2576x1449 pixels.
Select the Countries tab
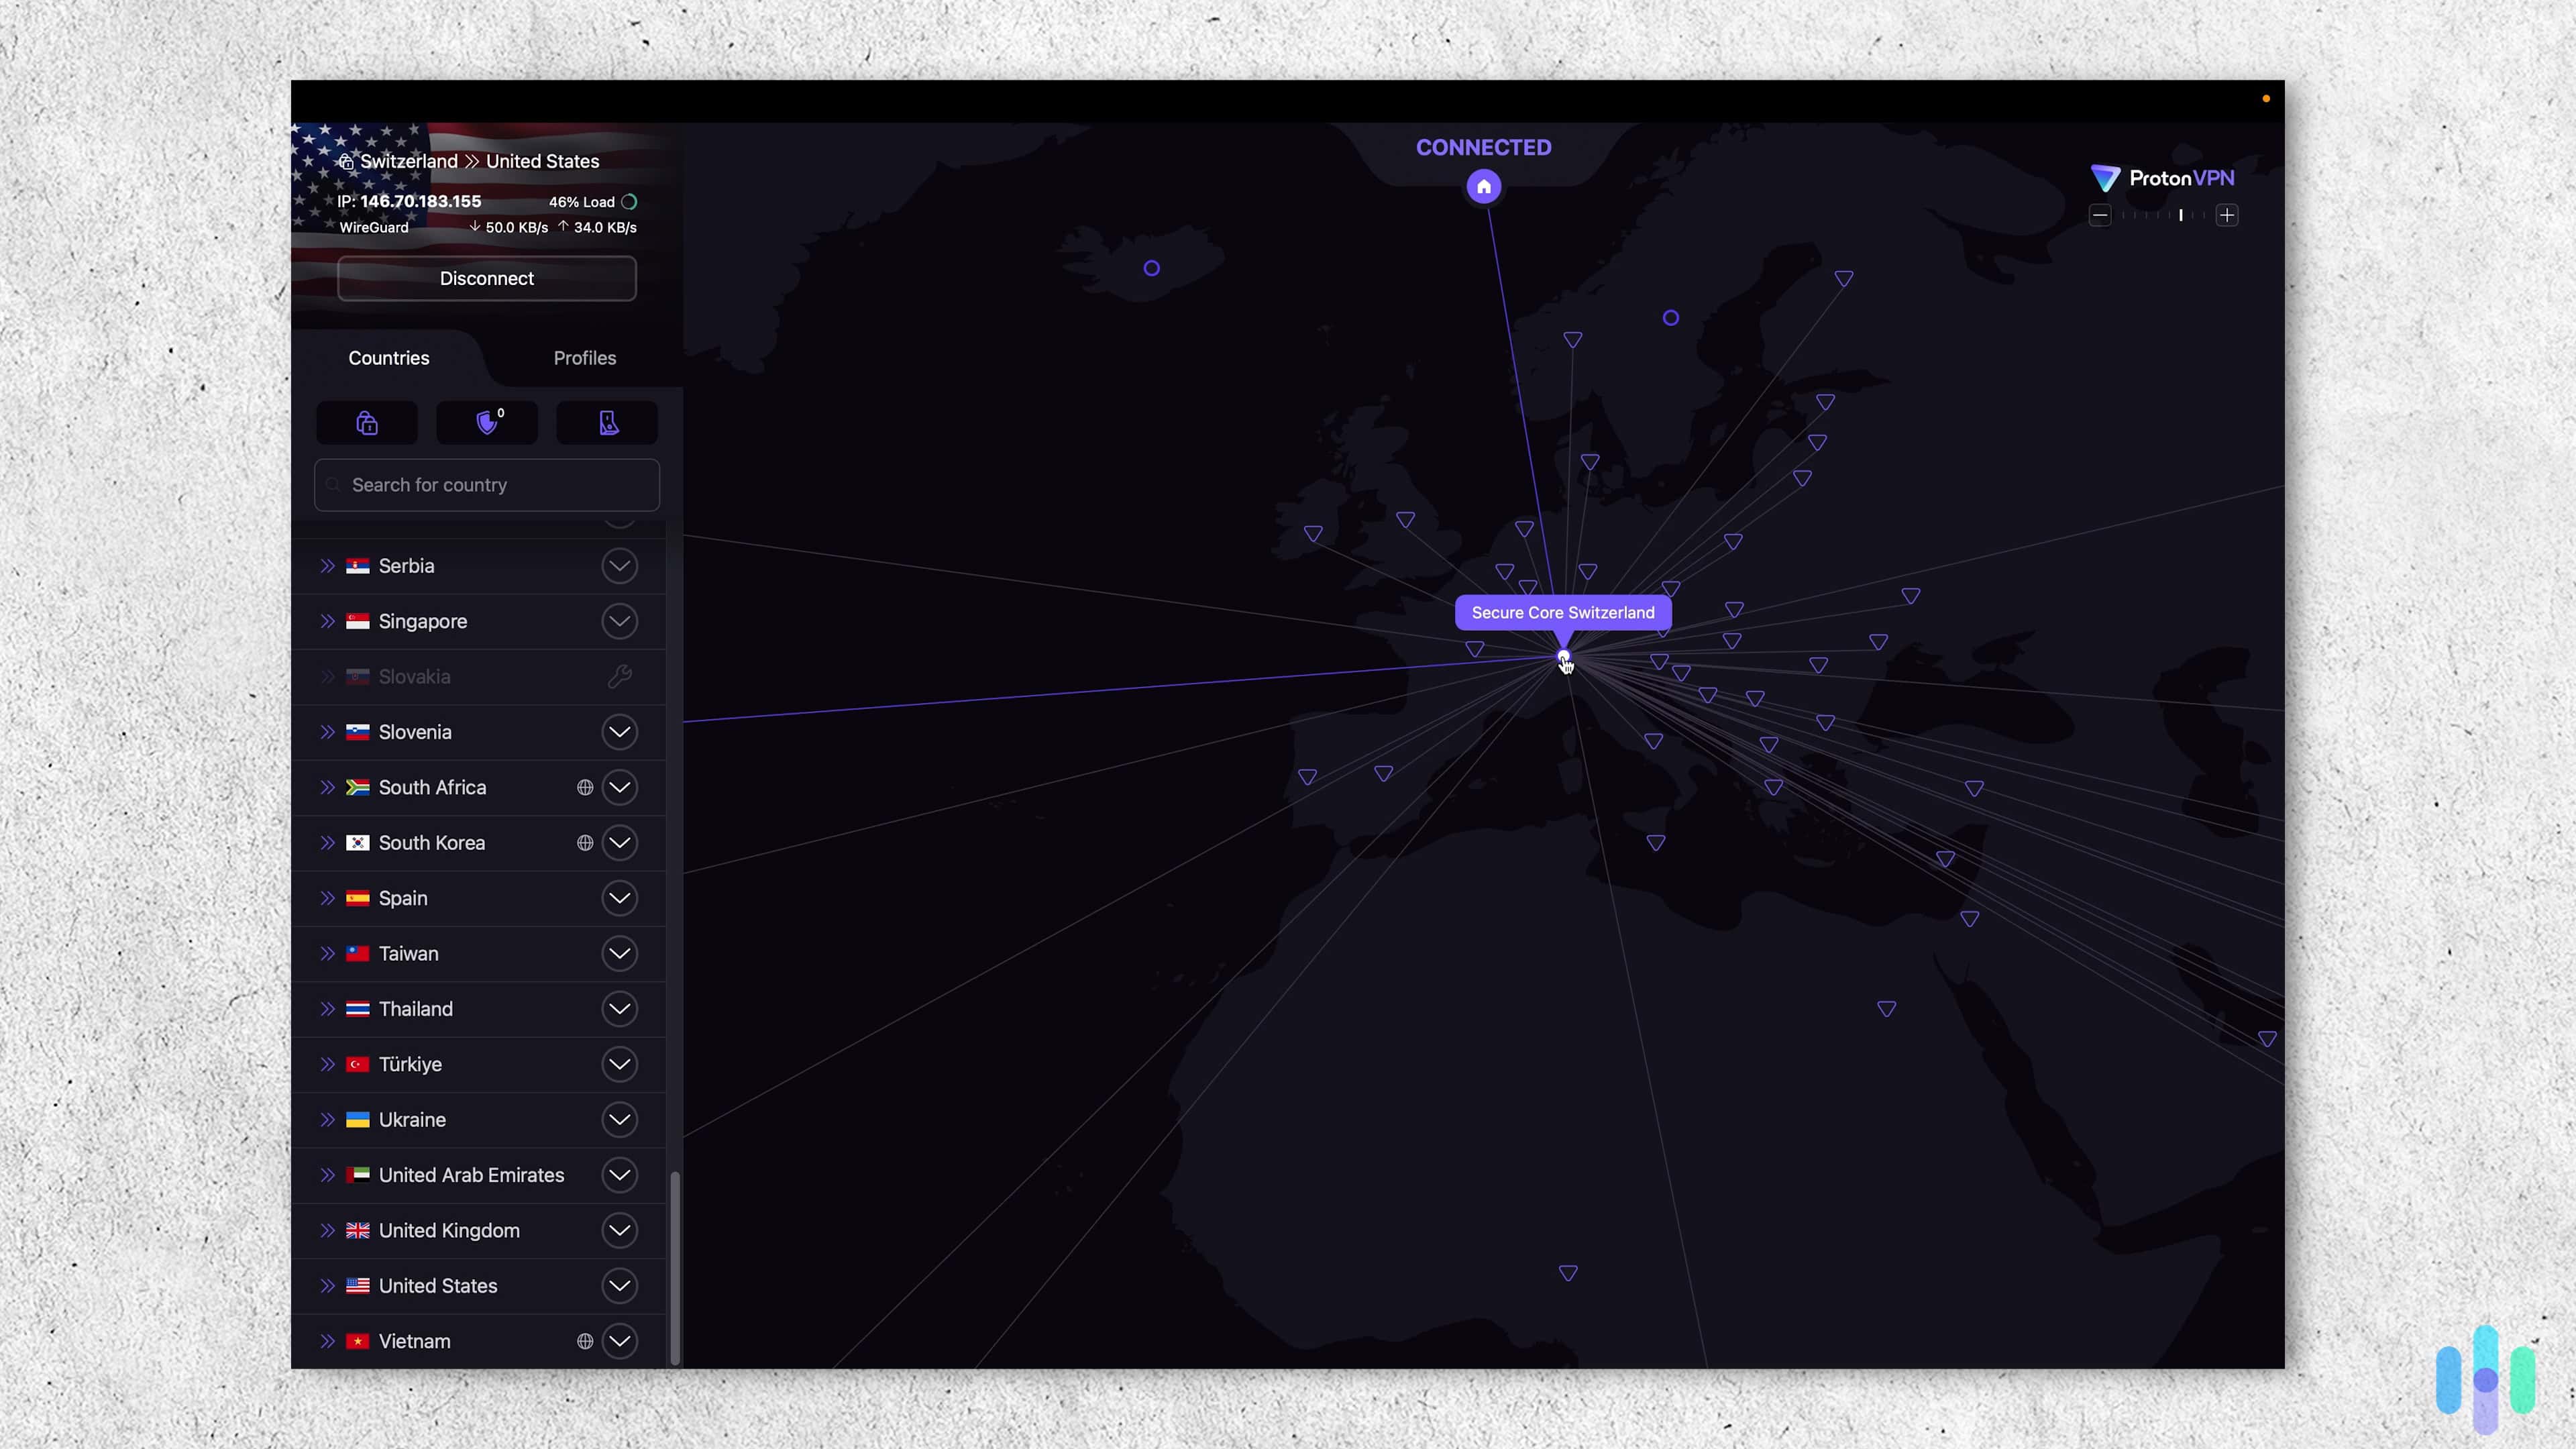point(388,358)
